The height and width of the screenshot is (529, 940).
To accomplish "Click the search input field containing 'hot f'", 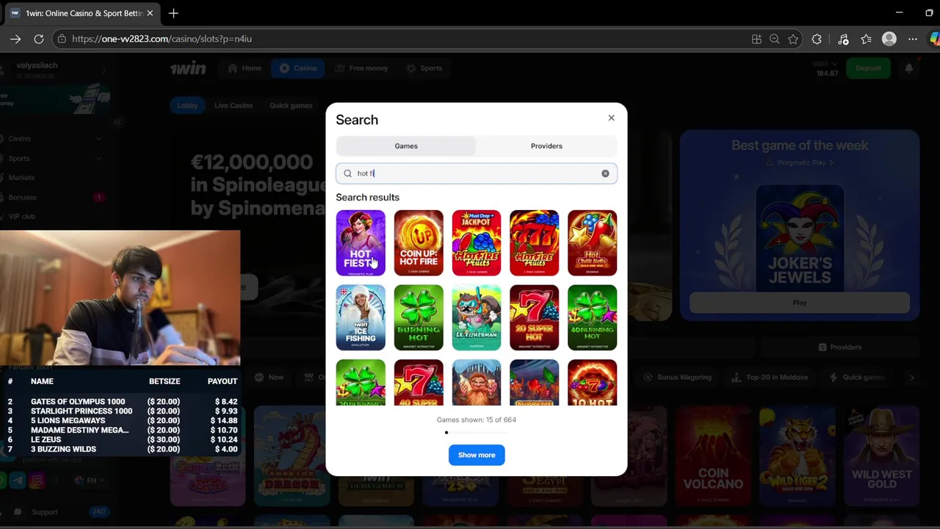I will coord(477,173).
